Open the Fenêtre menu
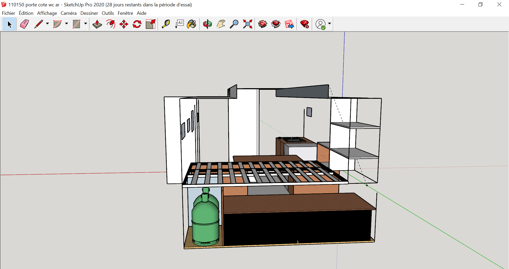 tap(125, 13)
